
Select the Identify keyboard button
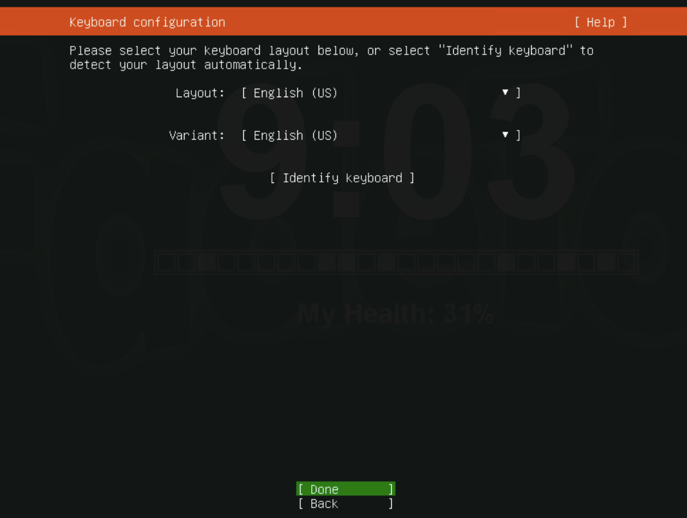343,178
